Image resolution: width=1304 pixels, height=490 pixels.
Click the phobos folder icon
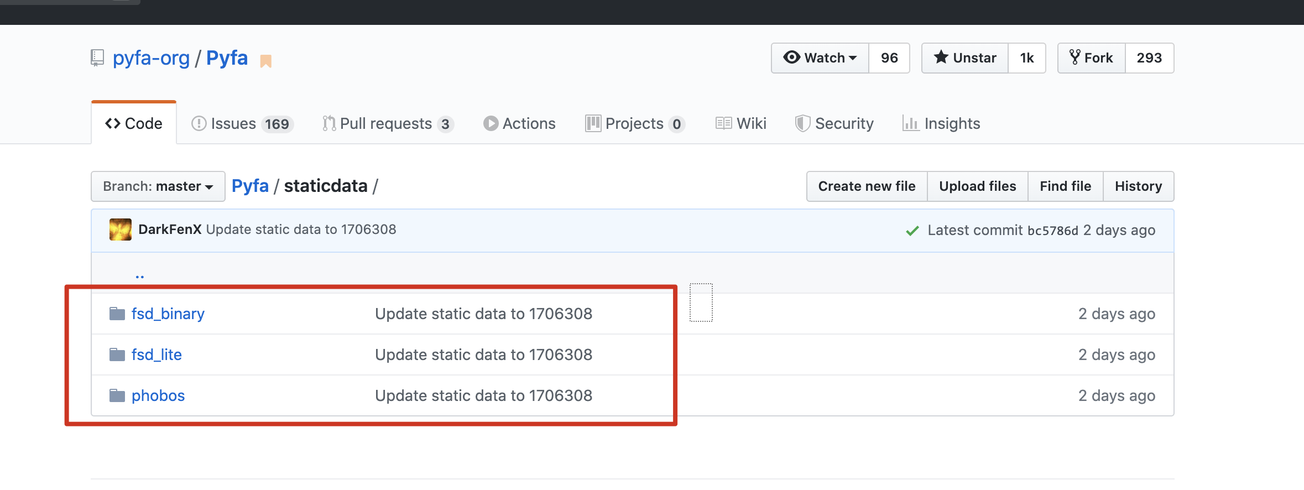point(117,395)
